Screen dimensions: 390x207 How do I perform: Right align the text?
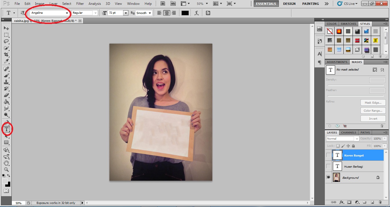[x=173, y=13]
